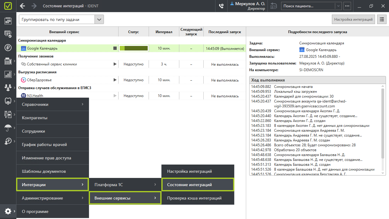
Task: Open the ruble payments sidebar icon
Action: coord(8,47)
